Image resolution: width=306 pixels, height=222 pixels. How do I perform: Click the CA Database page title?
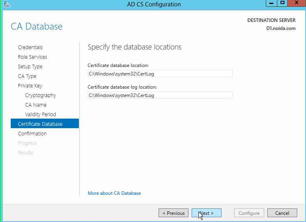click(x=37, y=26)
